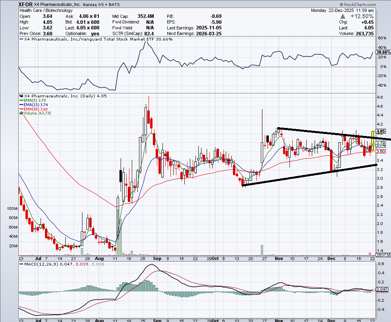Click the Prev Close value 3.60

click(x=47, y=34)
